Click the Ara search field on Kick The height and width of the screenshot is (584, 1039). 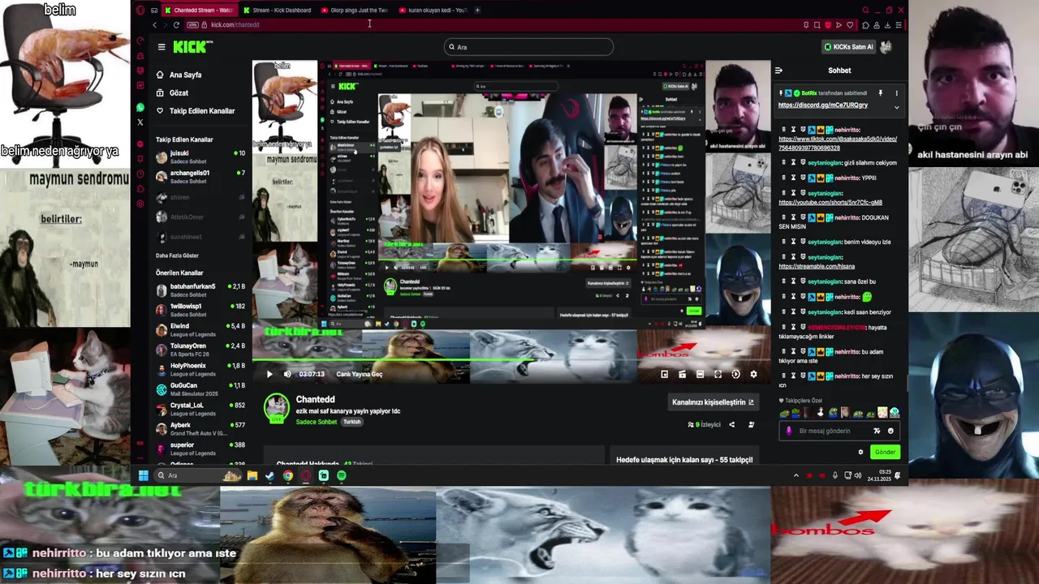point(528,47)
